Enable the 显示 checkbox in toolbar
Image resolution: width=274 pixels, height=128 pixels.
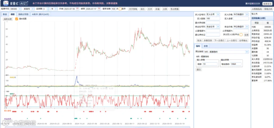click(x=120, y=9)
